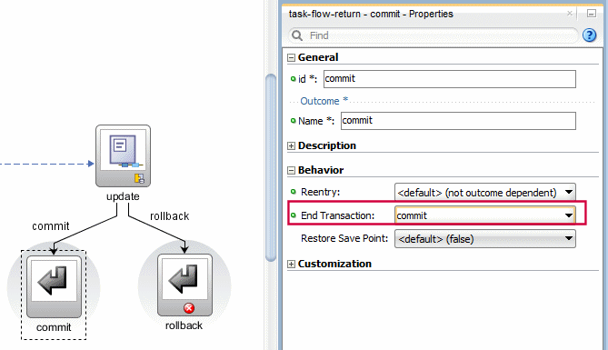Image resolution: width=608 pixels, height=350 pixels.
Task: Select the rollback control flow label
Action: click(x=169, y=216)
